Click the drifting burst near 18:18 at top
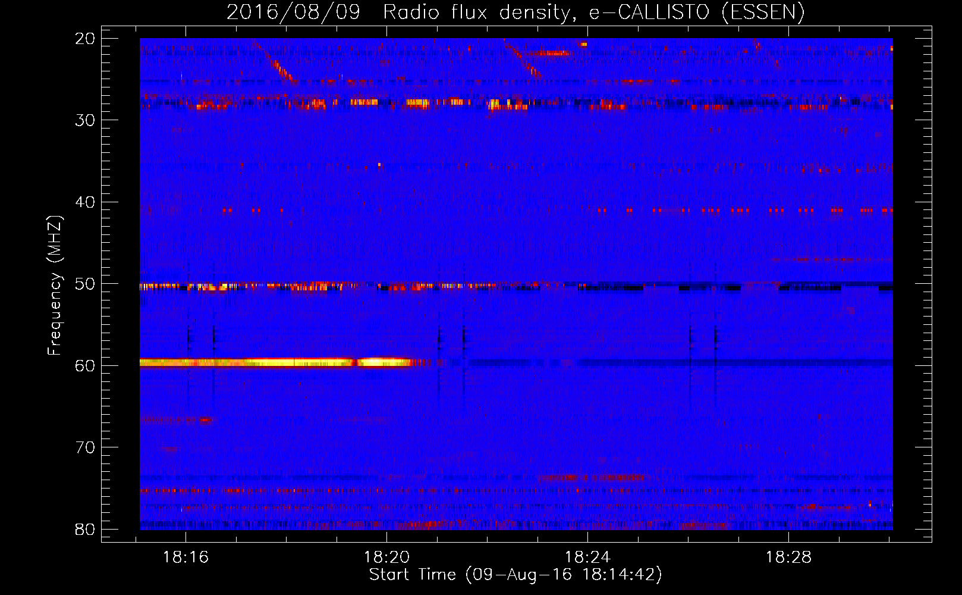The width and height of the screenshot is (962, 595). tap(273, 61)
